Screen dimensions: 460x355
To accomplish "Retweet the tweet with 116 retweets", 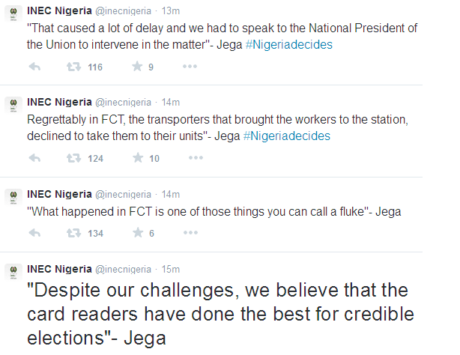I will coord(74,67).
